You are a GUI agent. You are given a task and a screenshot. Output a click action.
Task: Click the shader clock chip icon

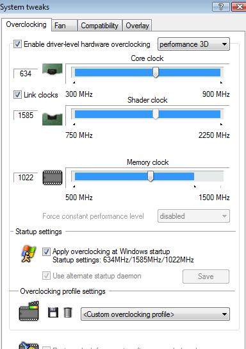click(x=53, y=119)
